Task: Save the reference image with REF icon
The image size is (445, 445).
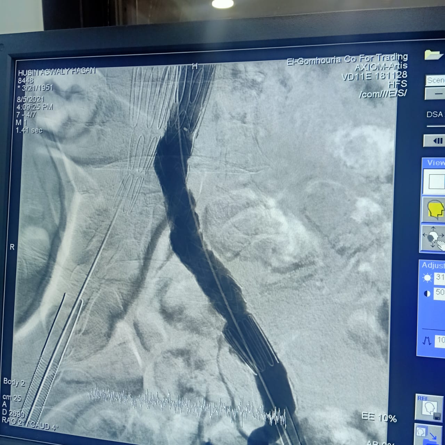Action: pos(429,408)
